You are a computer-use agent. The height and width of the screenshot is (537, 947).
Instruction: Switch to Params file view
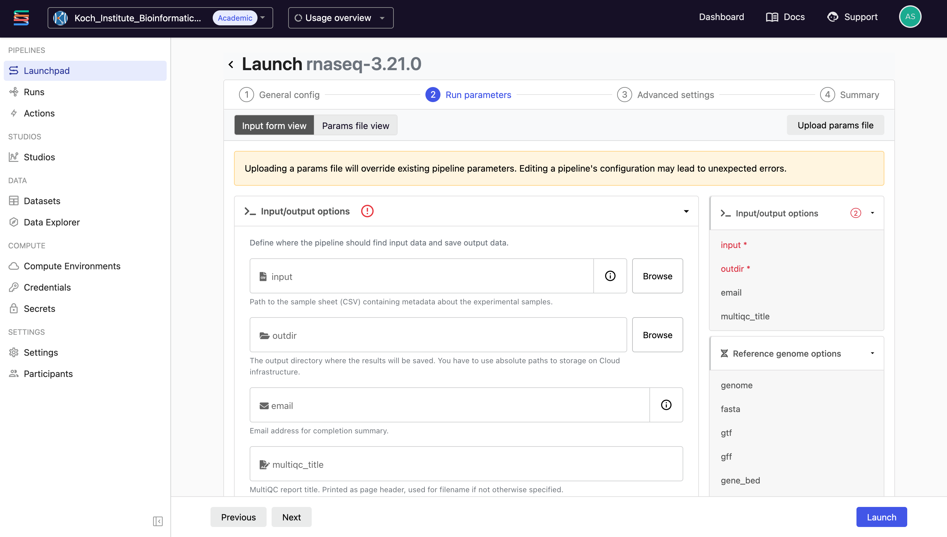pos(355,125)
